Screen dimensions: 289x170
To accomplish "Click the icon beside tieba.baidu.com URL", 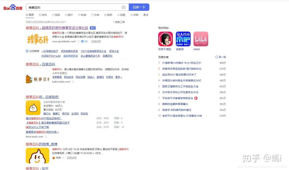I will point(46,137).
